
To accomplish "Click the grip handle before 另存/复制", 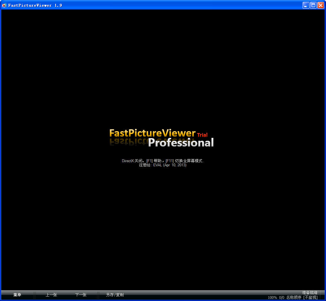I will click(x=98, y=295).
